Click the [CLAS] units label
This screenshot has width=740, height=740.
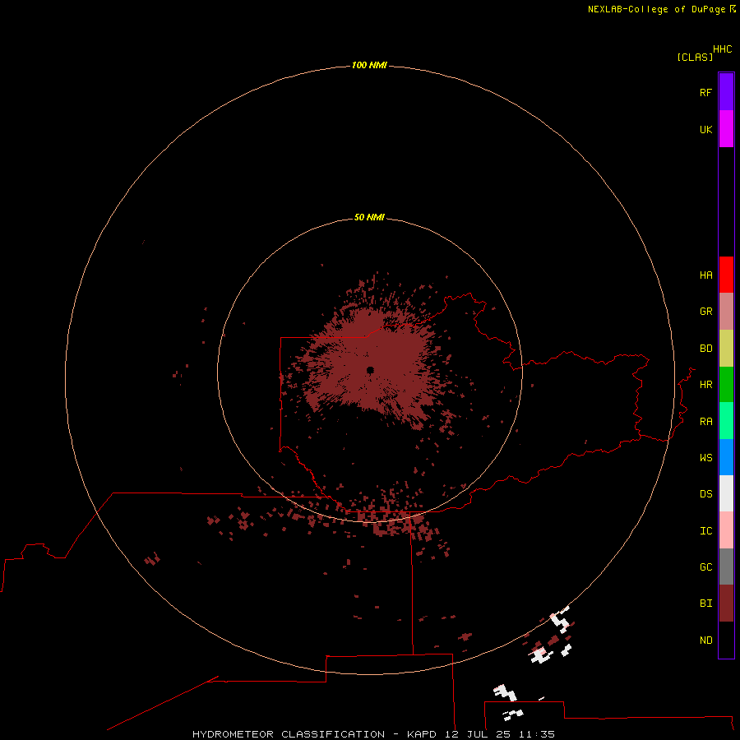click(x=695, y=57)
